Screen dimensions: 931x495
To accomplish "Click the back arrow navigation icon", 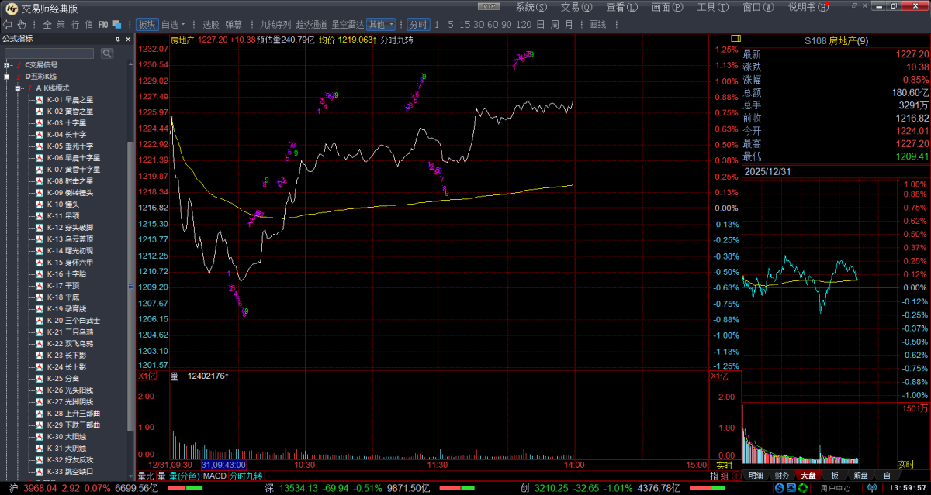I will [x=9, y=24].
